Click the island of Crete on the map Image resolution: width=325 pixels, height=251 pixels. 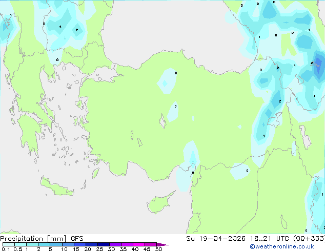[x=57, y=187]
